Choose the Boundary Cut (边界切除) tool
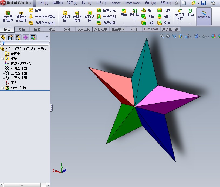 [x=106, y=23]
